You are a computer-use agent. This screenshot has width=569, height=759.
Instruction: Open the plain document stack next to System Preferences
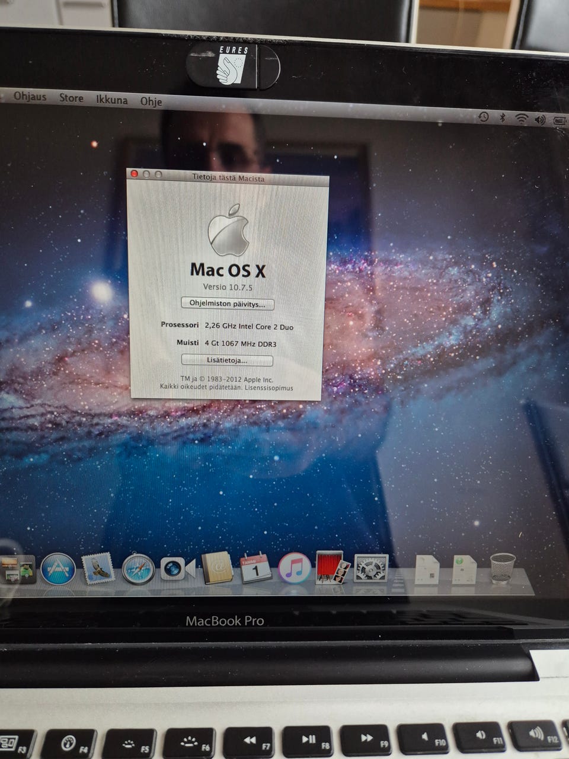pos(427,570)
